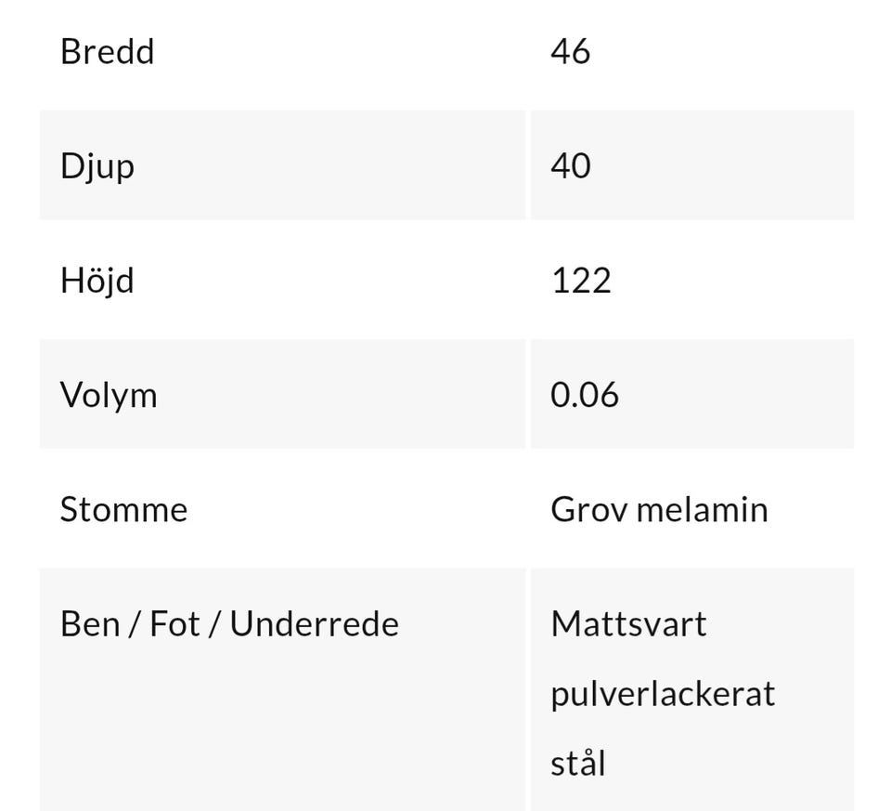The width and height of the screenshot is (891, 811).
Task: Click the word Grov
Action: 589,510
